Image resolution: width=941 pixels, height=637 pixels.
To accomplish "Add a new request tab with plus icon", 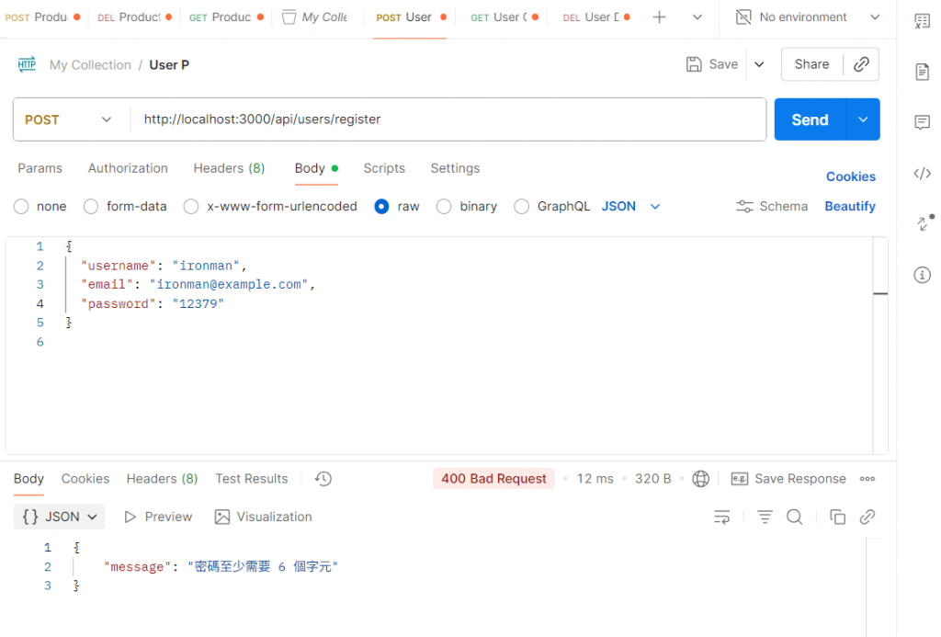I will point(659,17).
